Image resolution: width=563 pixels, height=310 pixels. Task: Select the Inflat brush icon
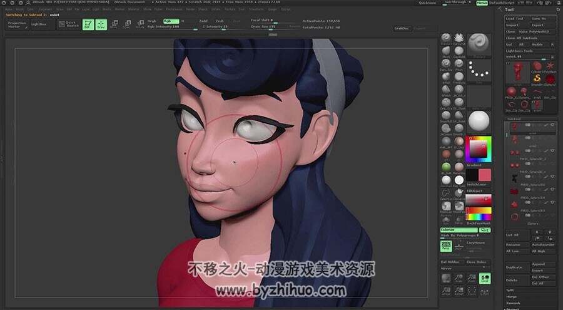446,77
